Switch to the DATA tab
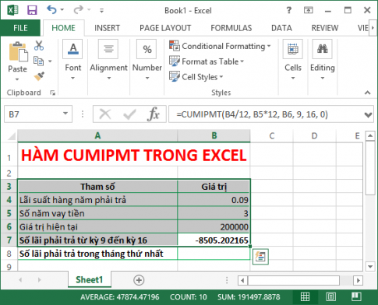378x305 pixels. click(281, 28)
